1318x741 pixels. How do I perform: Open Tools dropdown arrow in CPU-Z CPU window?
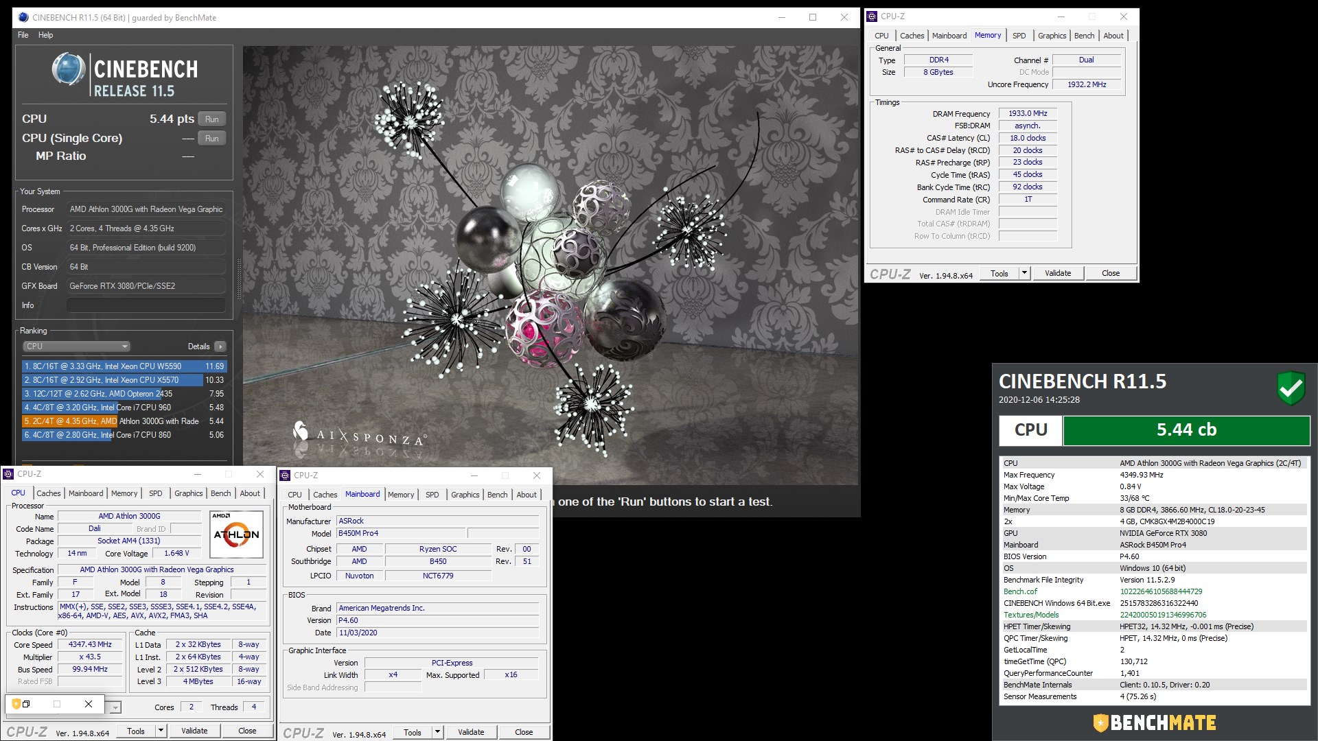tap(161, 731)
